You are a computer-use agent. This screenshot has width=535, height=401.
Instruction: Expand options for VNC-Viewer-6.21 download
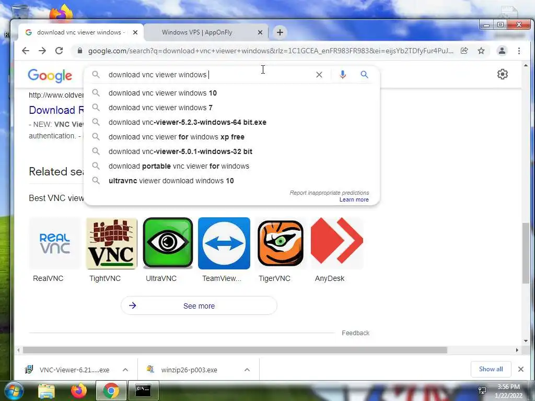click(125, 370)
